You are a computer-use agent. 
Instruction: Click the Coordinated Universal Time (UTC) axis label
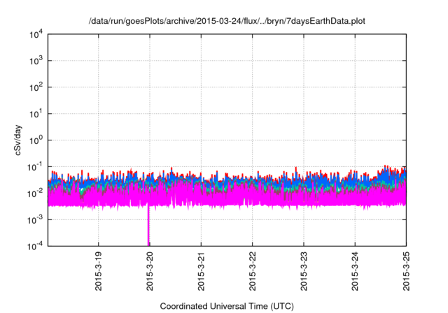point(227,306)
